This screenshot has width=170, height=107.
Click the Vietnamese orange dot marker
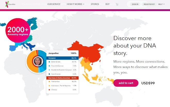click(x=49, y=81)
